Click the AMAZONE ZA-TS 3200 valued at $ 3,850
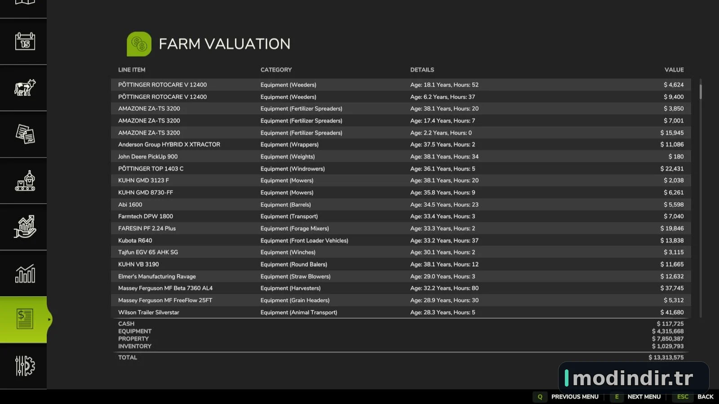Image resolution: width=719 pixels, height=404 pixels. tap(401, 109)
